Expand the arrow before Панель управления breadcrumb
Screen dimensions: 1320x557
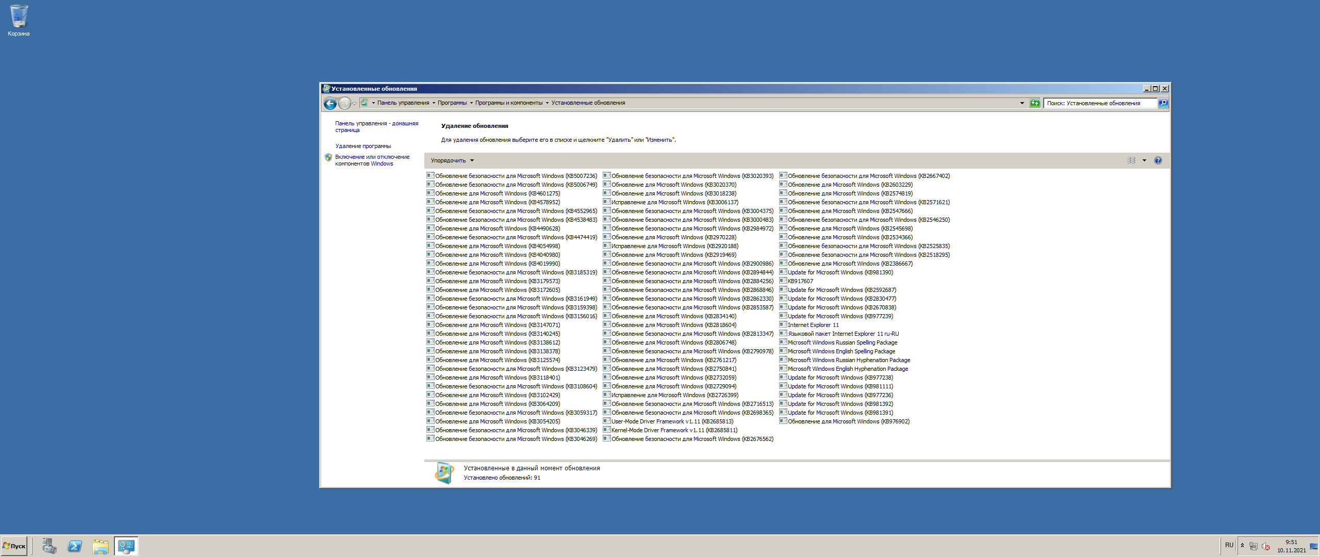click(373, 103)
